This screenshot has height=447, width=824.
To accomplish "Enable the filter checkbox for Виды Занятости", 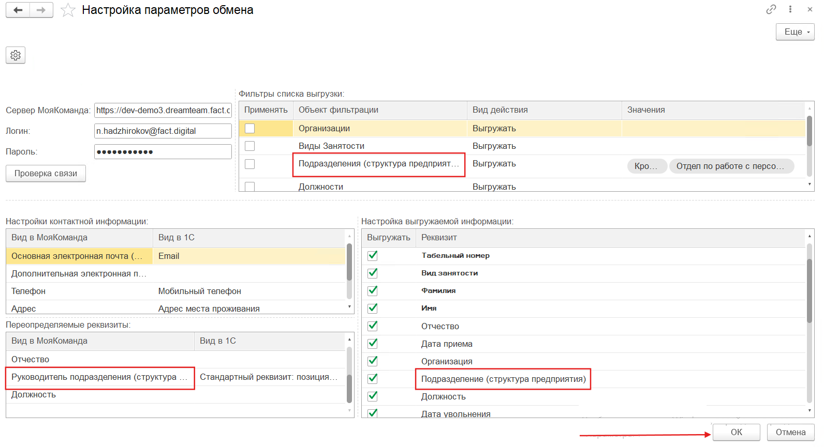I will (x=249, y=146).
